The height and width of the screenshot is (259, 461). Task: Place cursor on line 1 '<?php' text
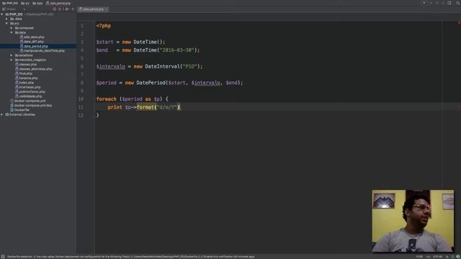click(x=103, y=26)
